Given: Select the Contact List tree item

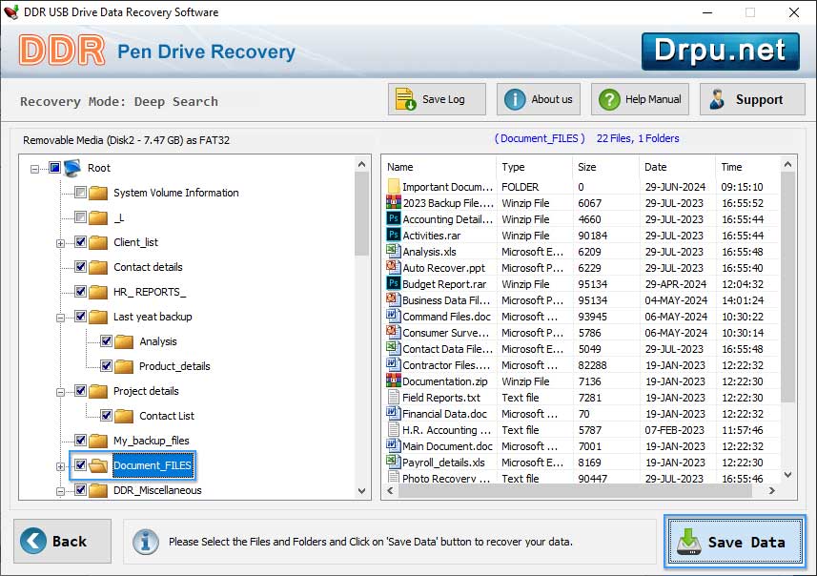Looking at the screenshot, I should tap(167, 416).
